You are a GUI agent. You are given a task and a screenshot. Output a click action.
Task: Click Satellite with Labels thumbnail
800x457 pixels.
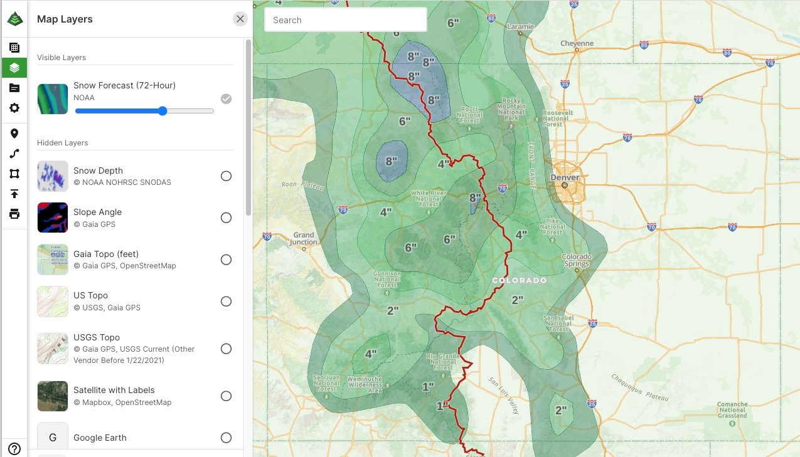[53, 396]
